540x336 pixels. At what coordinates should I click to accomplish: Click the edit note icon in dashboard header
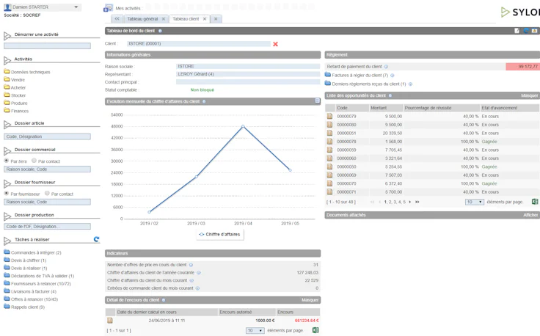tap(517, 31)
